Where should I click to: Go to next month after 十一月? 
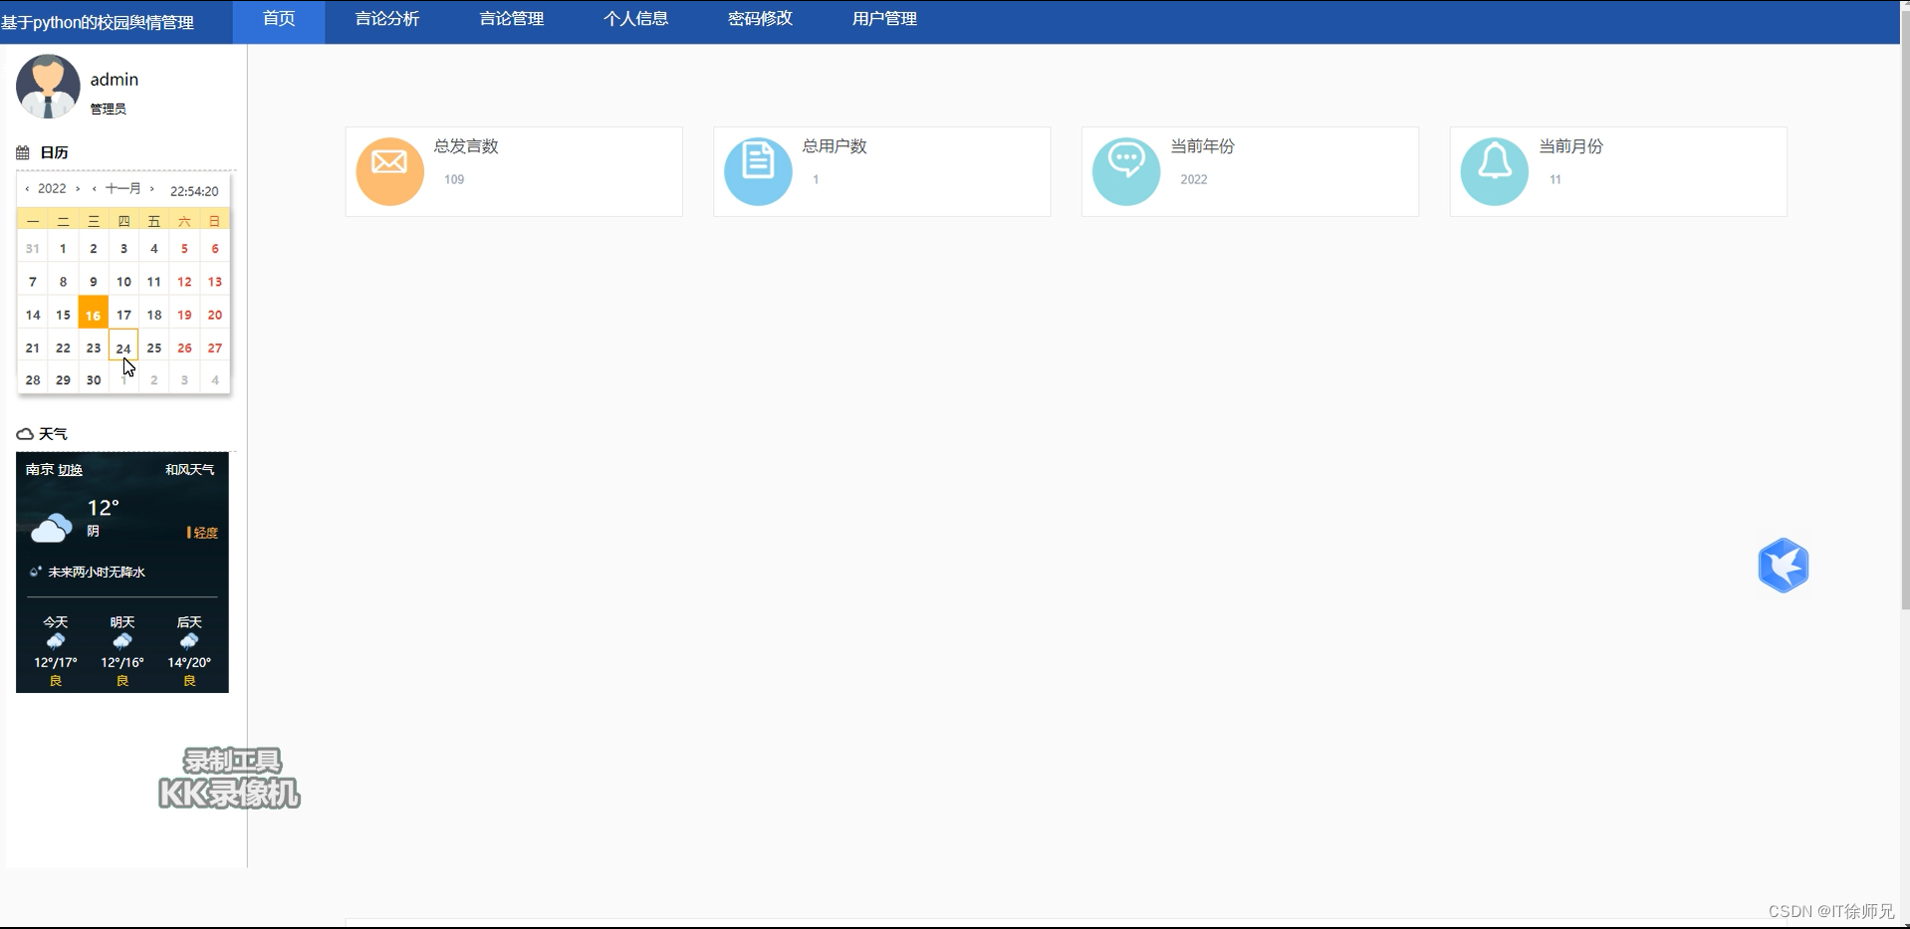(151, 188)
